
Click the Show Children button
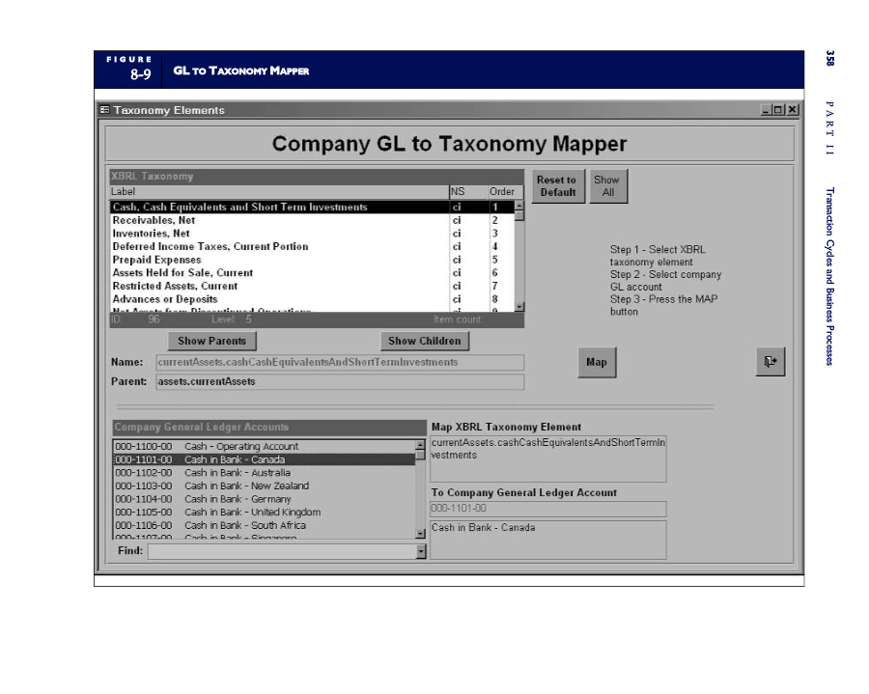(x=425, y=341)
